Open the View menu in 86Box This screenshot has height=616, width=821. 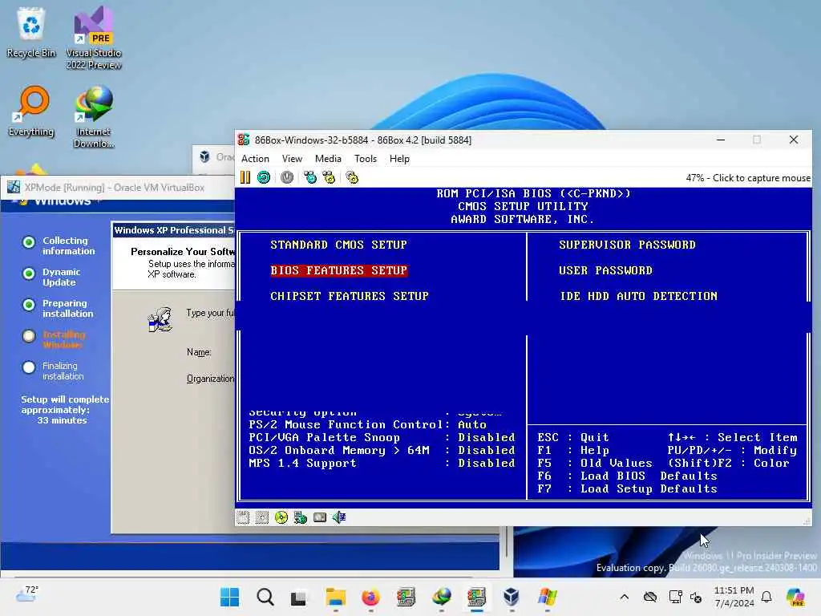[x=292, y=159]
